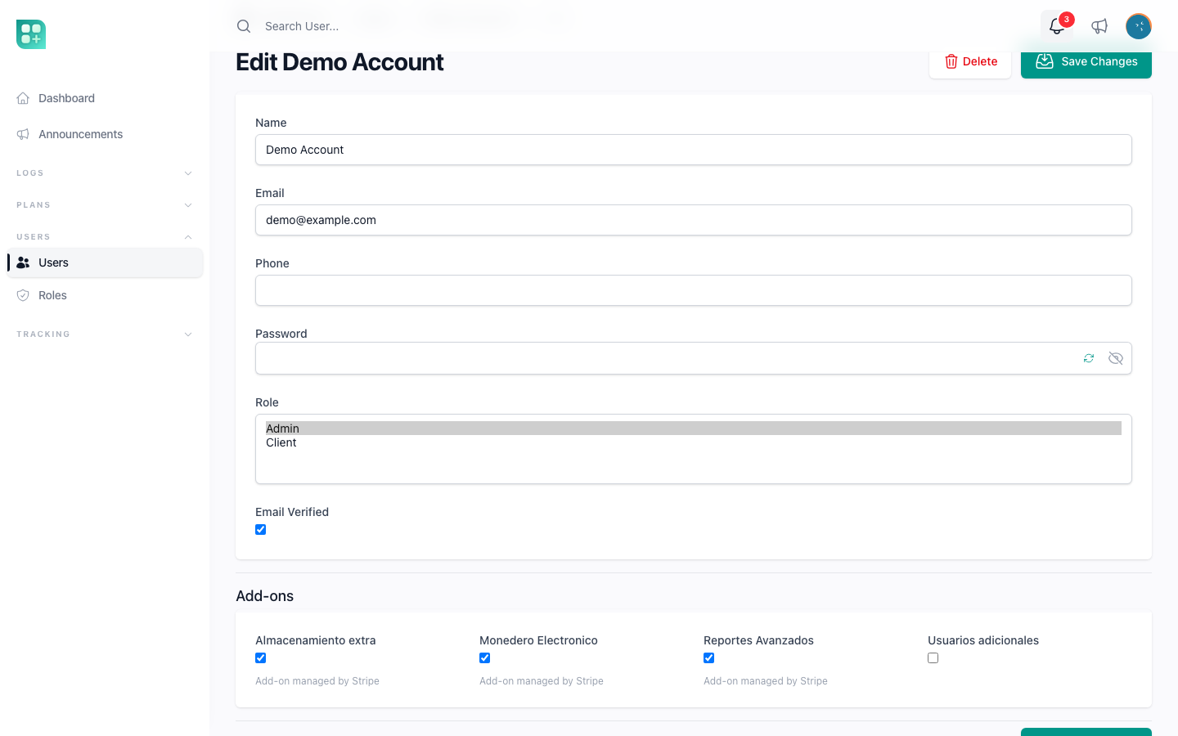The width and height of the screenshot is (1178, 736).
Task: Uncheck Almacenamiento extra add-on
Action: [x=261, y=658]
